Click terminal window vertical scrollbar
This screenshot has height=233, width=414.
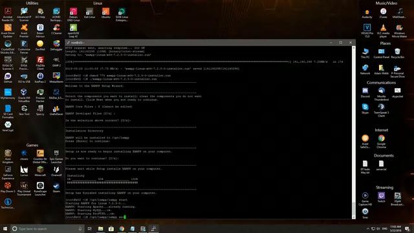(354, 132)
